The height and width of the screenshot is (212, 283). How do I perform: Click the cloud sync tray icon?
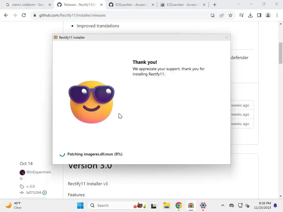232,205
